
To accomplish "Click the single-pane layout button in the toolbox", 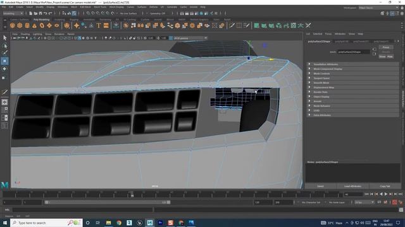I will [4, 102].
